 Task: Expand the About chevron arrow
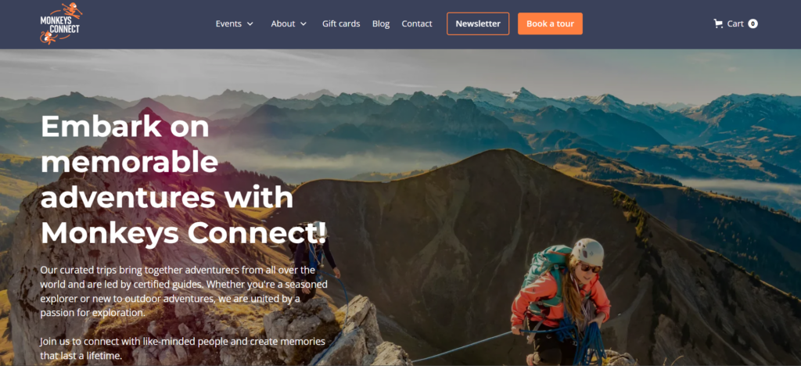[303, 24]
